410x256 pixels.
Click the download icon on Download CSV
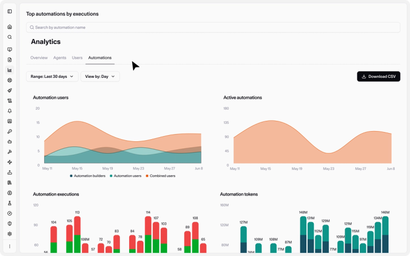tap(364, 76)
